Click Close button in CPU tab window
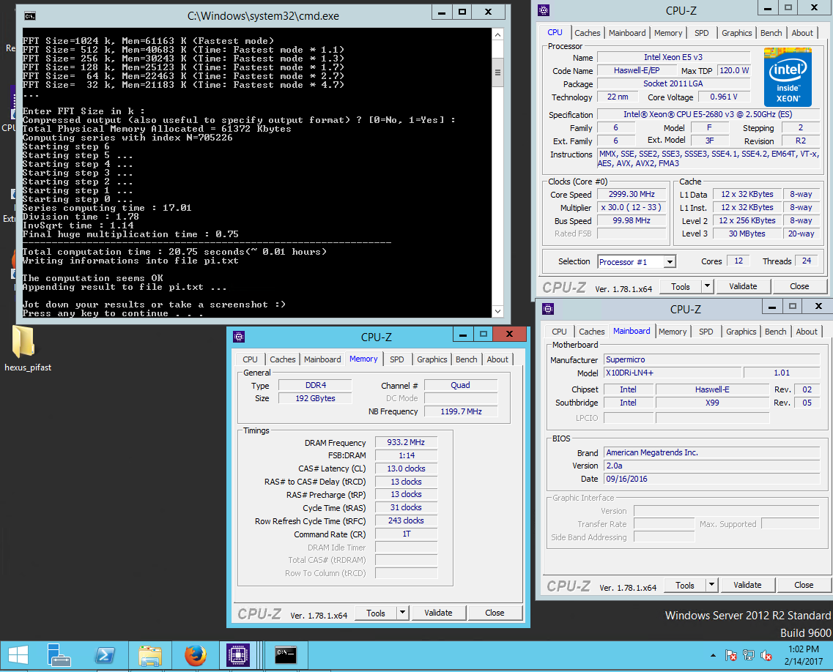The height and width of the screenshot is (672, 833). pyautogui.click(x=799, y=287)
